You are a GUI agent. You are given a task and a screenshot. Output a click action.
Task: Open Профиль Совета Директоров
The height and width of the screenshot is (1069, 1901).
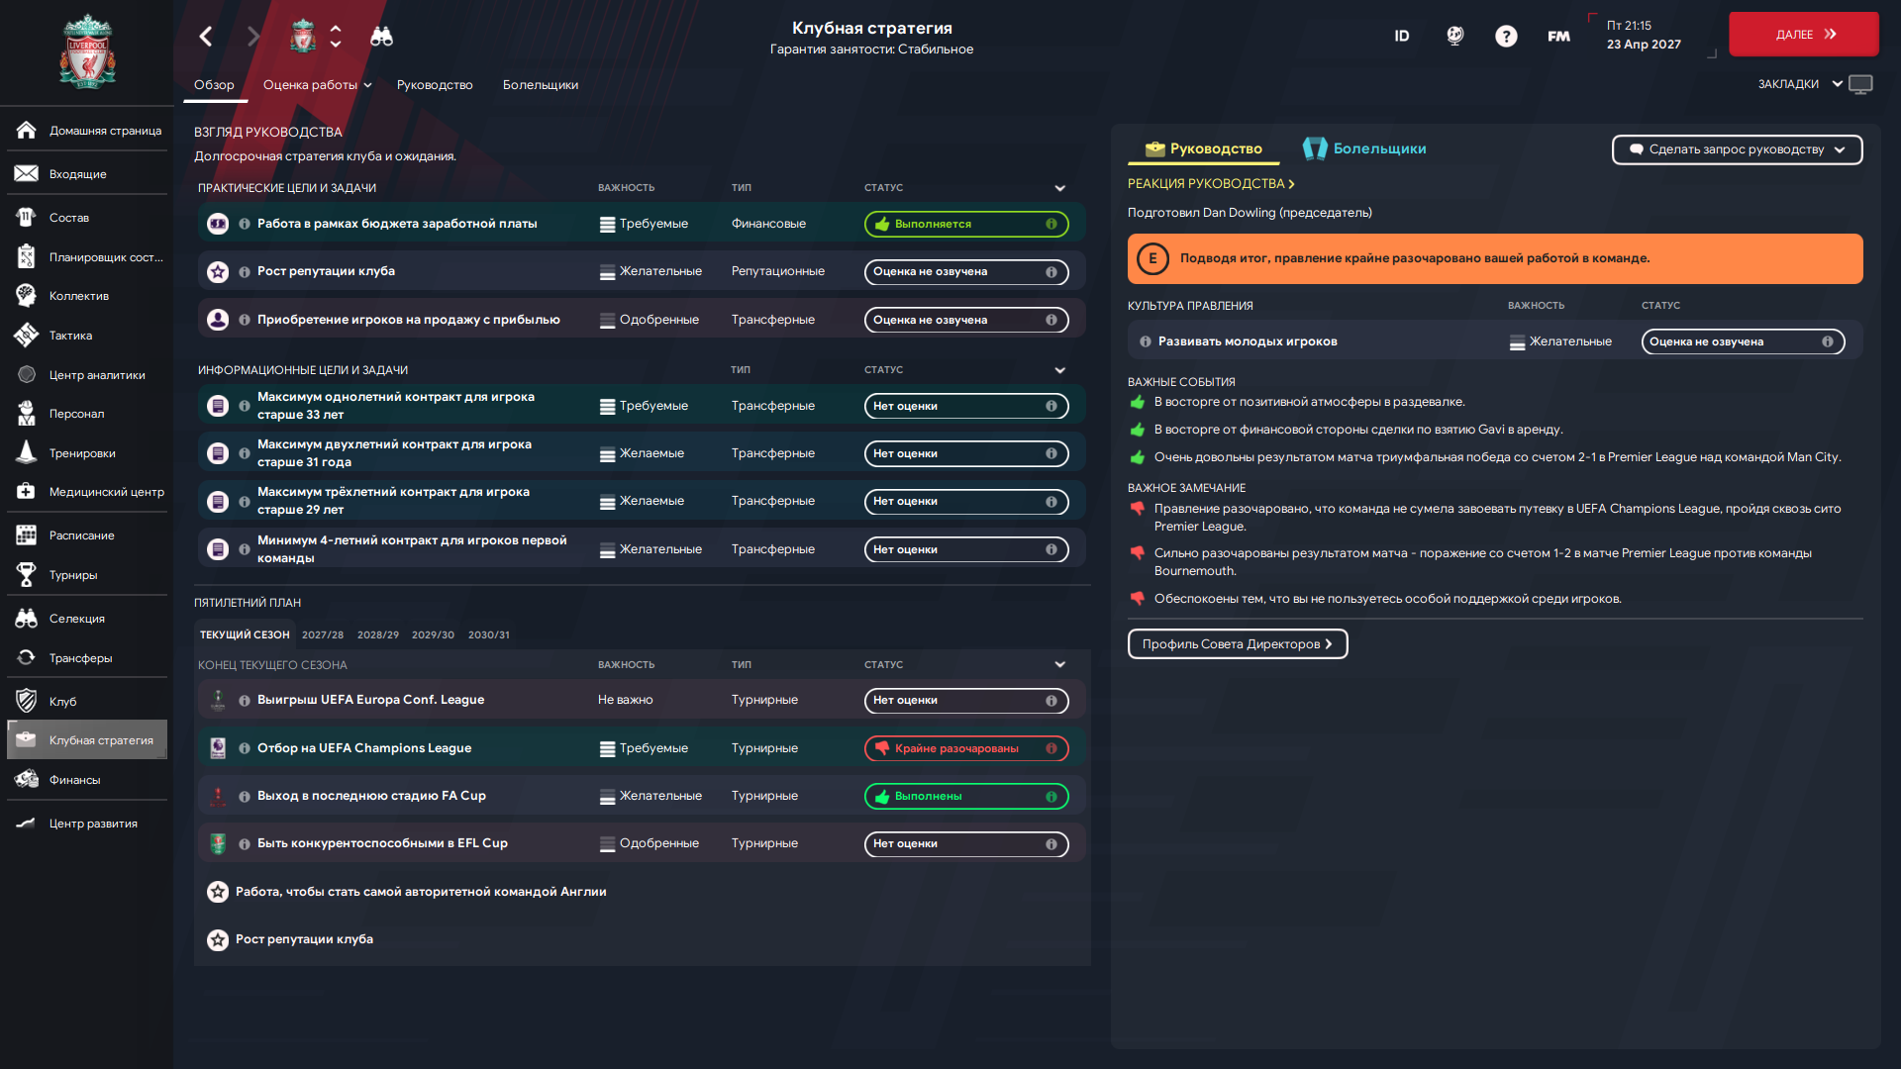pos(1237,644)
